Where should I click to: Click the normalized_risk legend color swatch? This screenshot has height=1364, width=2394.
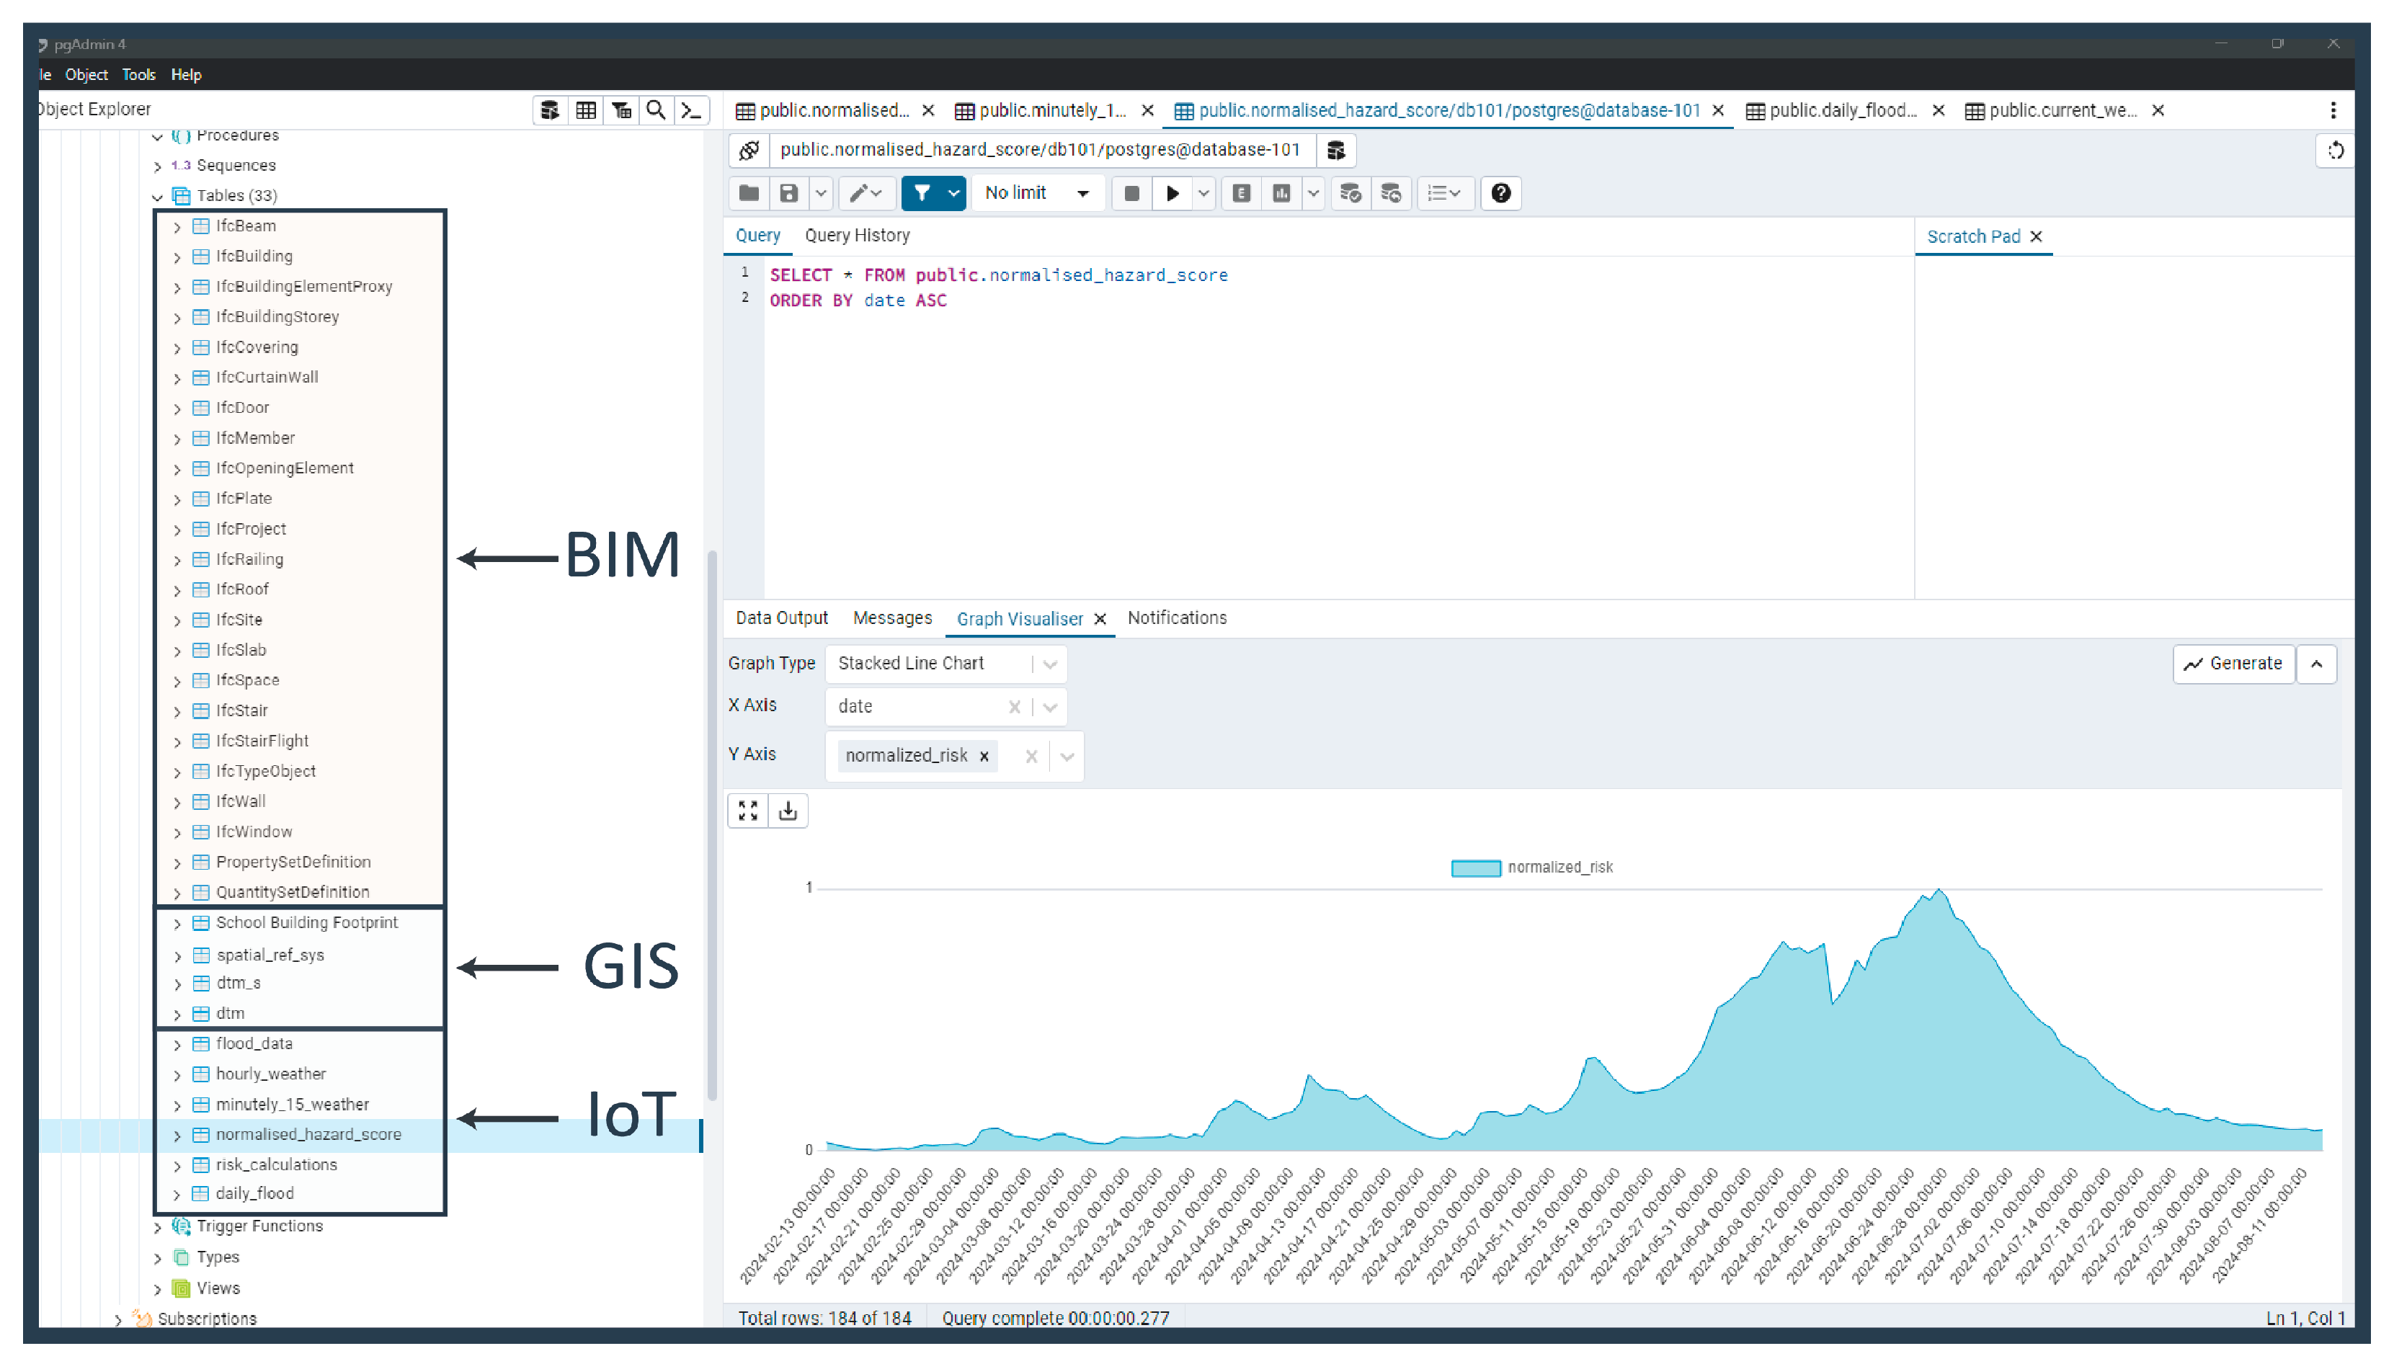[x=1475, y=868]
